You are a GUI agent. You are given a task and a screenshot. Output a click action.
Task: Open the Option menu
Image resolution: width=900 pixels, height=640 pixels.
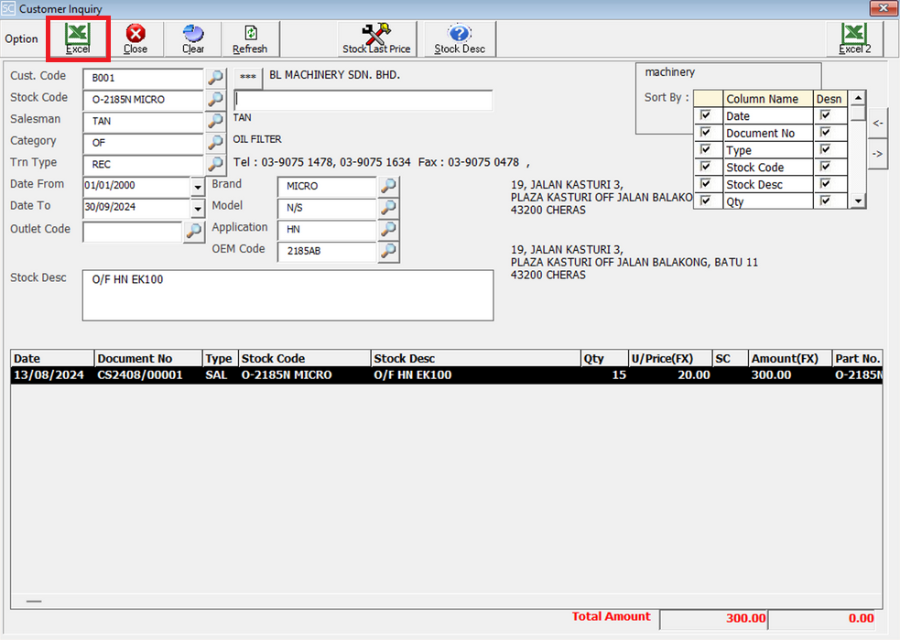pyautogui.click(x=21, y=39)
